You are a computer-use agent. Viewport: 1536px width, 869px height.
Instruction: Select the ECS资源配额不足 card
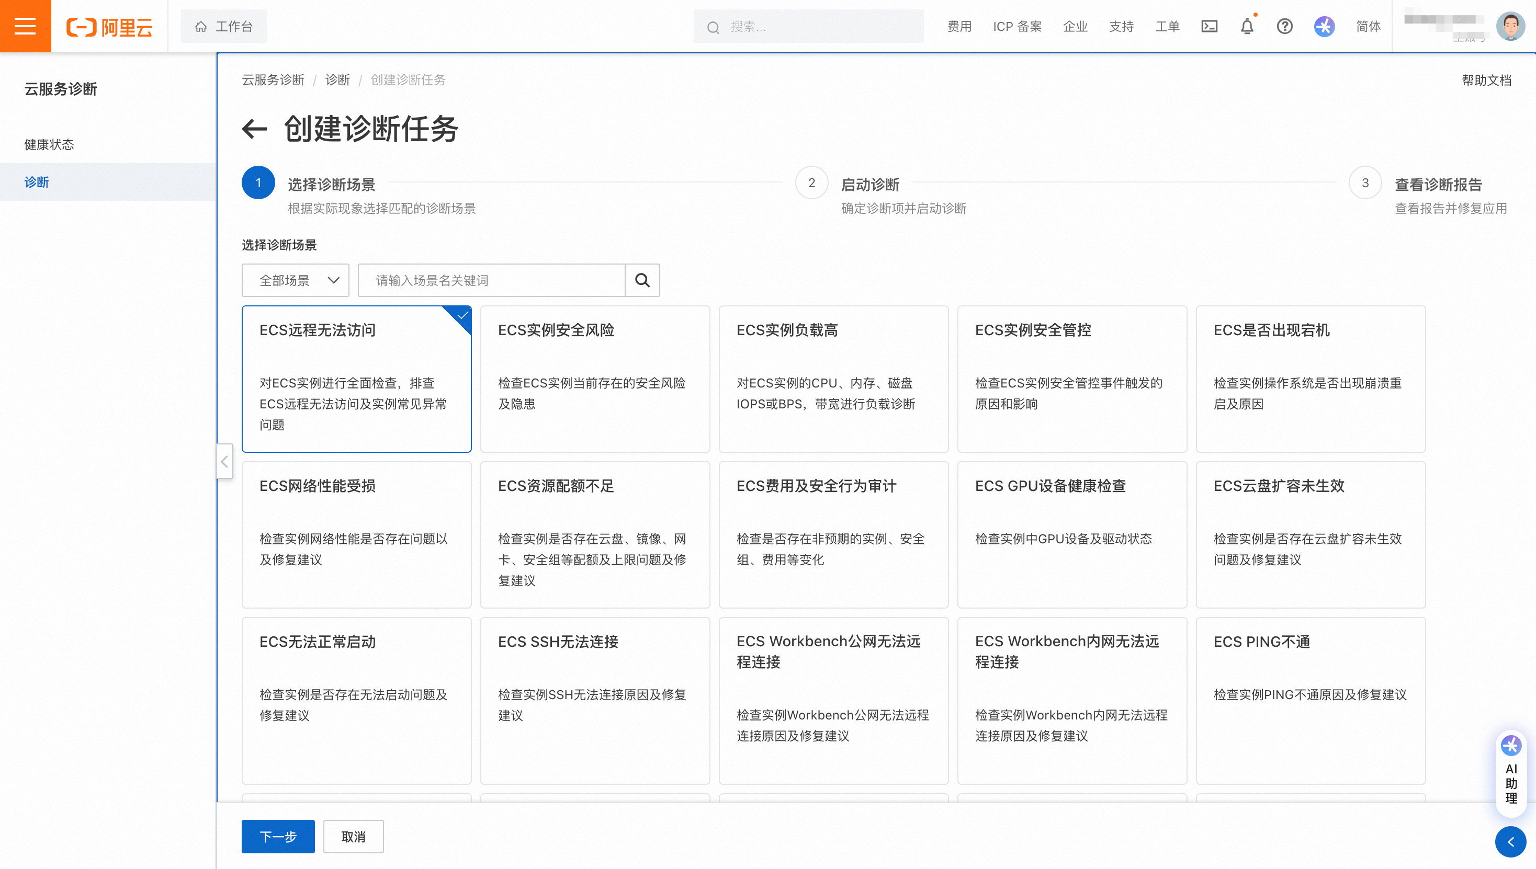coord(595,535)
